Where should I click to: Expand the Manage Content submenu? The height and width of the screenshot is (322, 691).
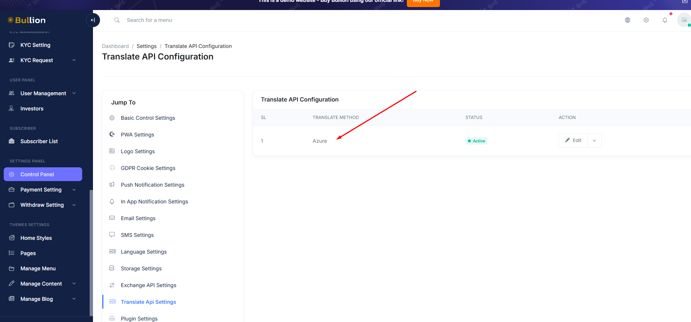point(74,284)
